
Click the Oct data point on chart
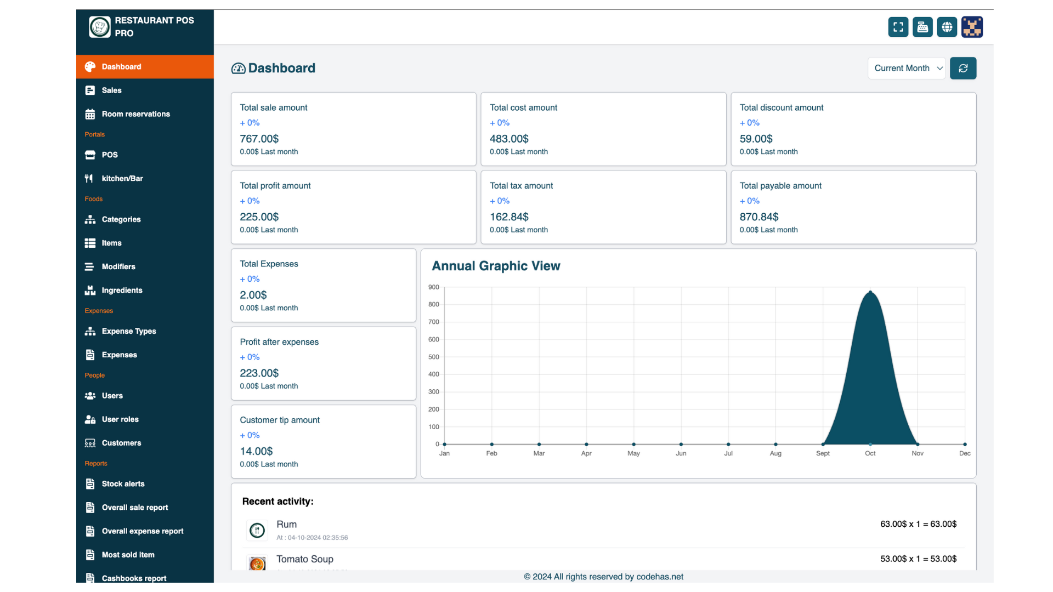point(870,292)
